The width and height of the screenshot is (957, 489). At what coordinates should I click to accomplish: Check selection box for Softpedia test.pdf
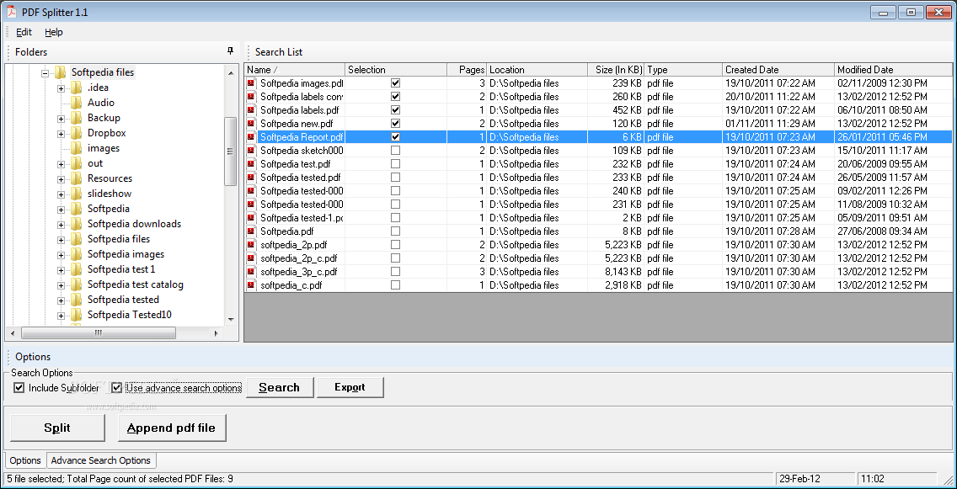click(395, 163)
